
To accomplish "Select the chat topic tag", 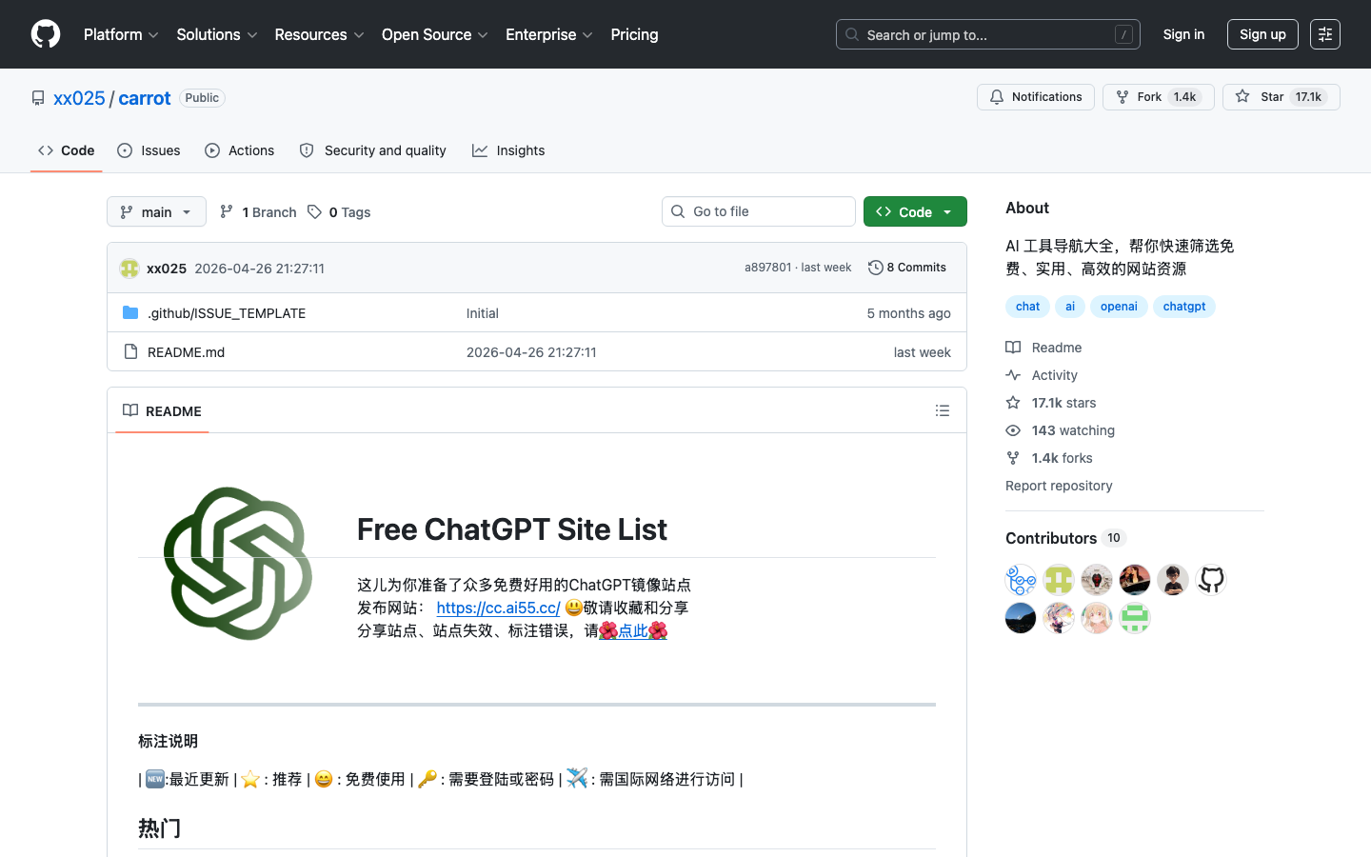I will [x=1027, y=307].
